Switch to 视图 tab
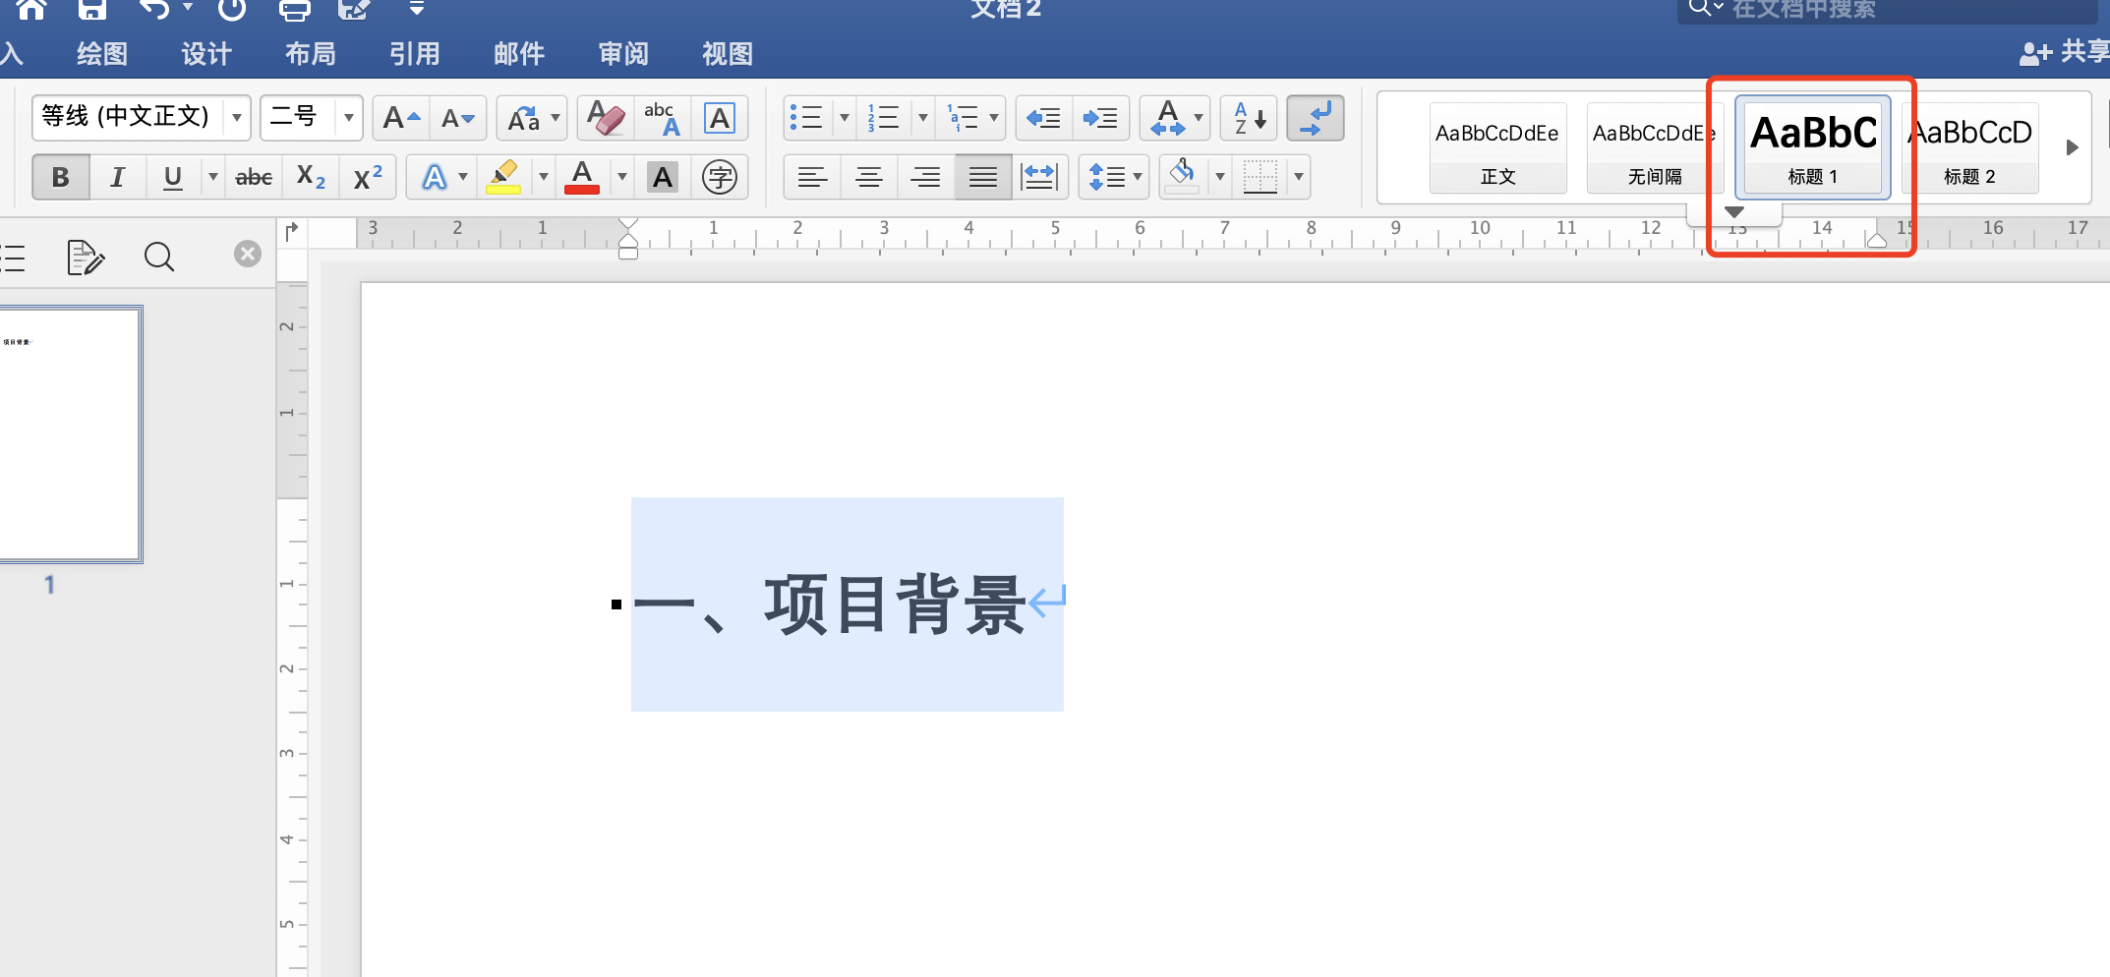This screenshot has height=977, width=2110. (x=728, y=54)
